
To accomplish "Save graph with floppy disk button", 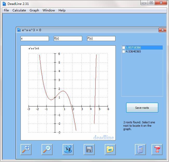I will click(x=89, y=149).
